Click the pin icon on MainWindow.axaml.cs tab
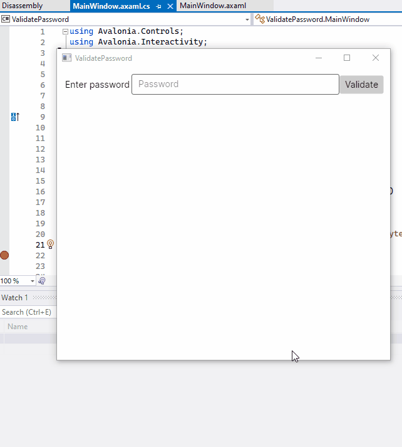This screenshot has width=402, height=447. [158, 6]
